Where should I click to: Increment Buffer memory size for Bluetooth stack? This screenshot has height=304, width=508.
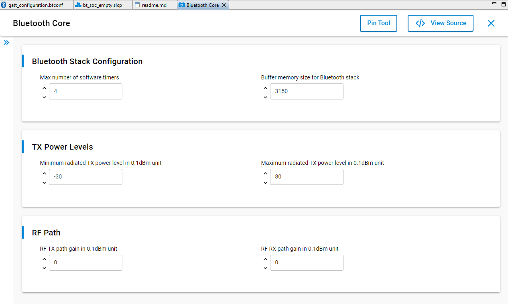pyautogui.click(x=265, y=87)
